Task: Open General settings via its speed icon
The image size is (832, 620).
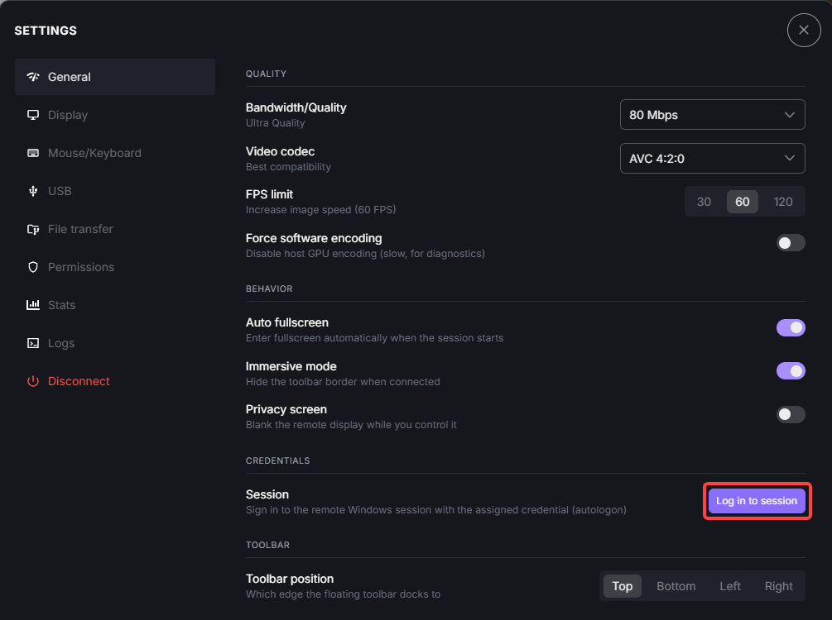Action: 33,77
